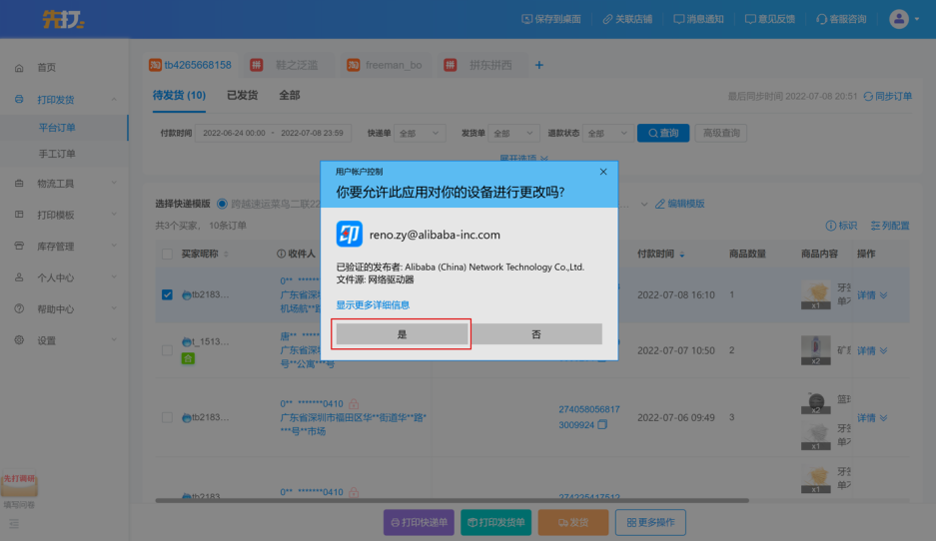Click the 保存到桌面 icon in header

coord(527,19)
